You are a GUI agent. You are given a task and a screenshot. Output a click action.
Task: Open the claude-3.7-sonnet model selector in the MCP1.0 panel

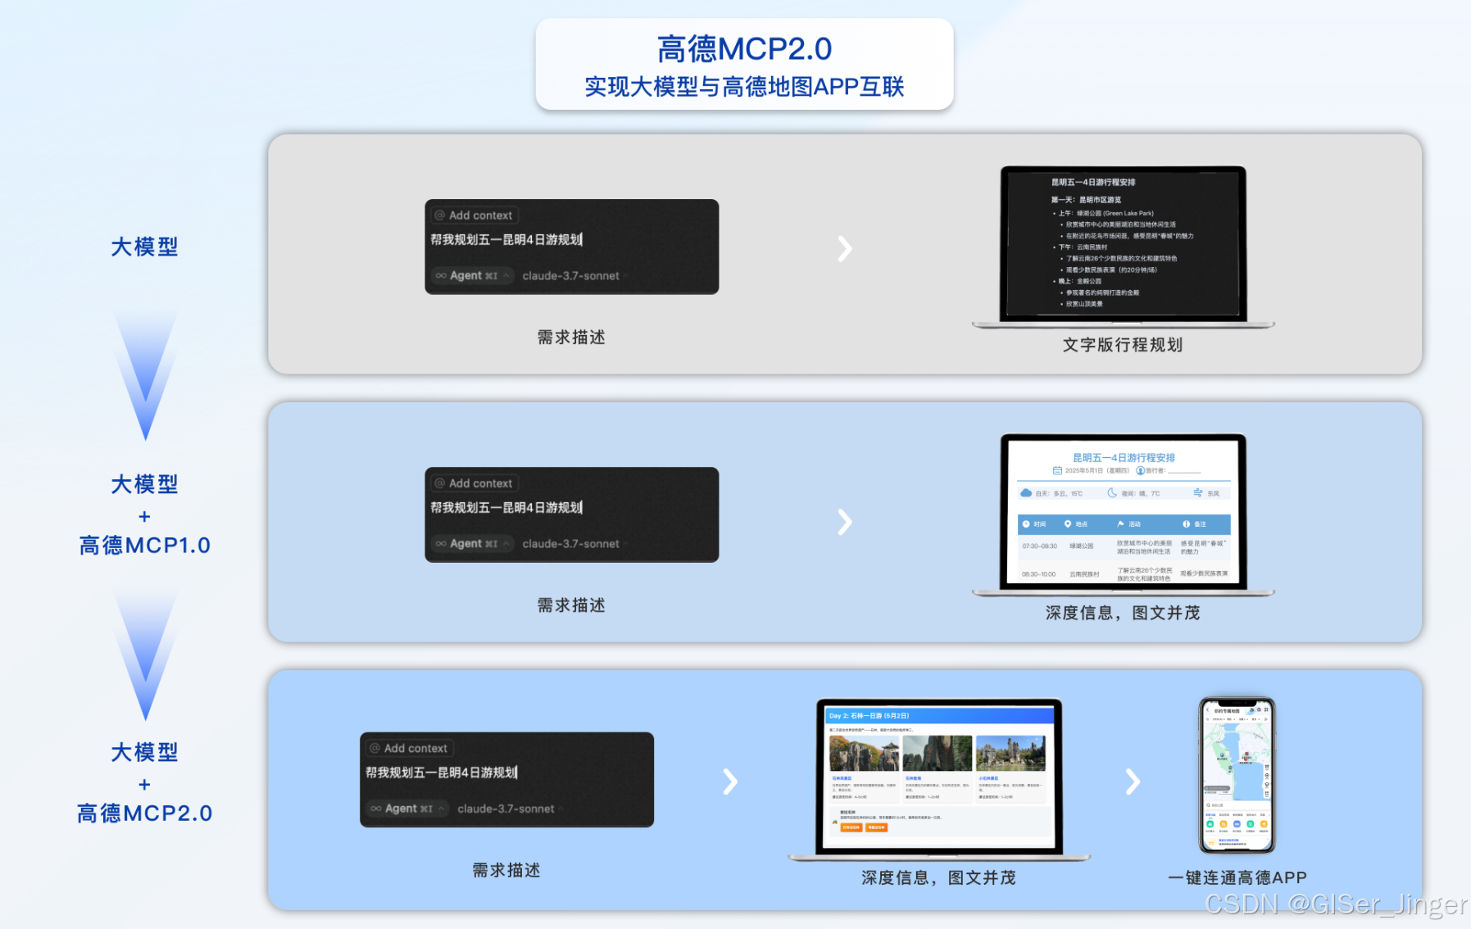click(575, 544)
